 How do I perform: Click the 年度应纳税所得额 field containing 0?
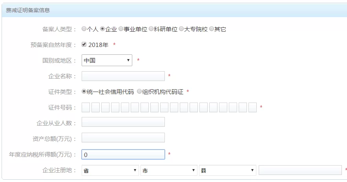123,155
